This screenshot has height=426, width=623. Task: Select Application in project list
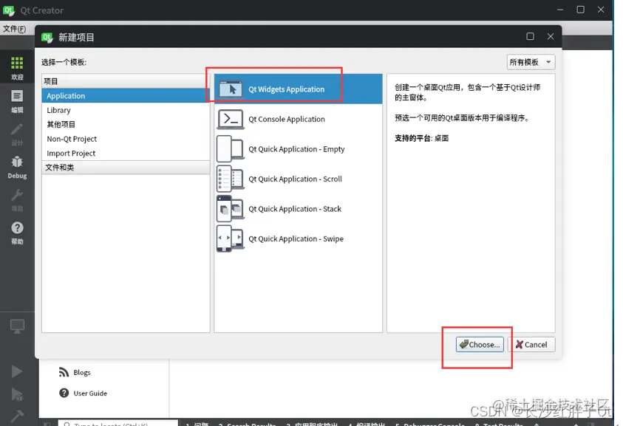126,96
